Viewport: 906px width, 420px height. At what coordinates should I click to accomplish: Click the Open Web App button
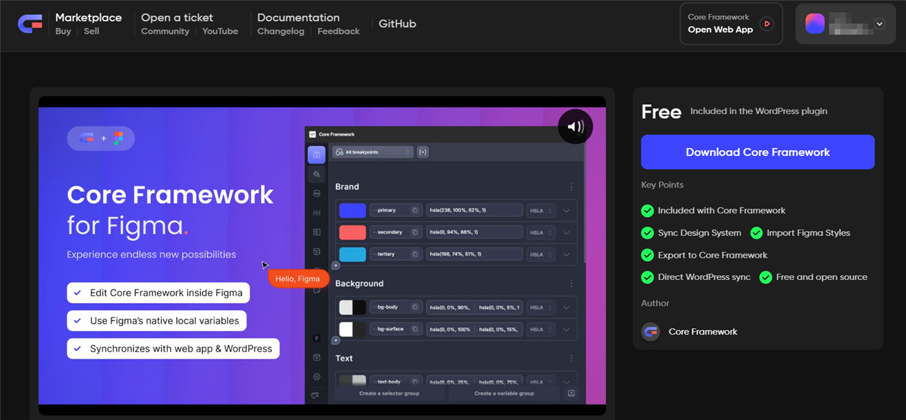point(731,24)
